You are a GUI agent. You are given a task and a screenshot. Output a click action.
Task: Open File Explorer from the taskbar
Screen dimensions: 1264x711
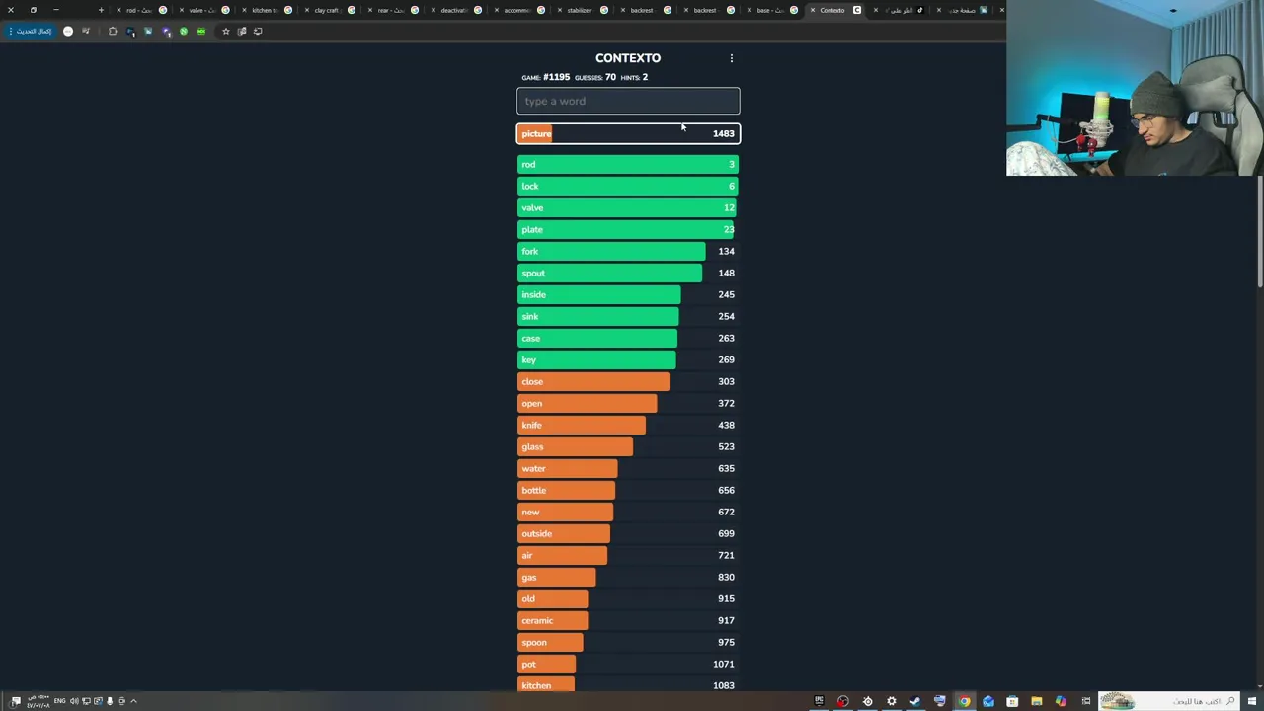click(1037, 701)
